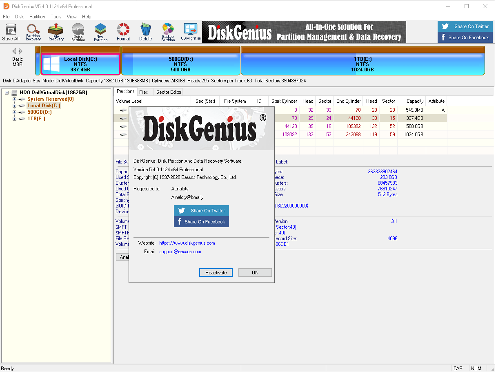496x373 pixels.
Task: Select the HD0:DellVirtualDisk drive icon in the tree
Action: click(14, 93)
